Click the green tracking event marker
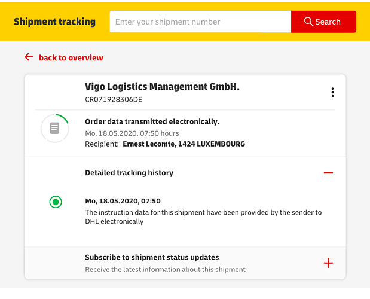Viewport: 370px width, 299px height. (x=56, y=202)
